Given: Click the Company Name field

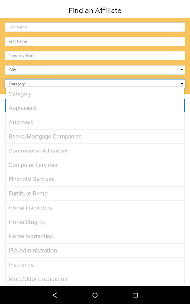Looking at the screenshot, I should coord(95,56).
